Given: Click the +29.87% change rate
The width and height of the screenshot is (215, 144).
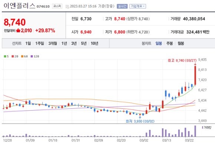Looking at the screenshot, I should [45, 30].
